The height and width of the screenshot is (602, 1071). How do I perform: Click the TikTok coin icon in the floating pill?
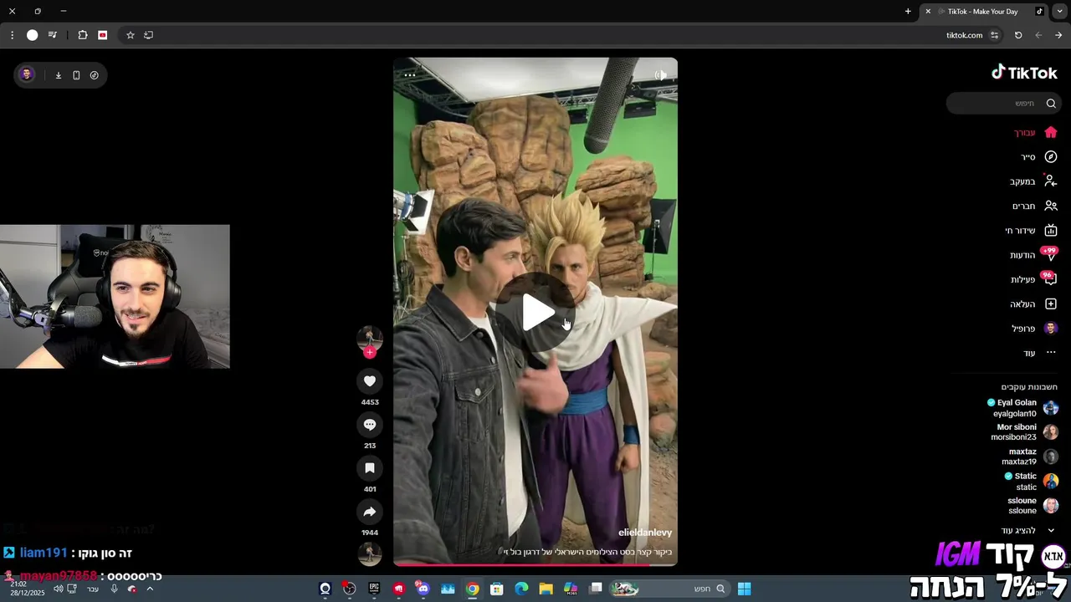click(x=94, y=75)
